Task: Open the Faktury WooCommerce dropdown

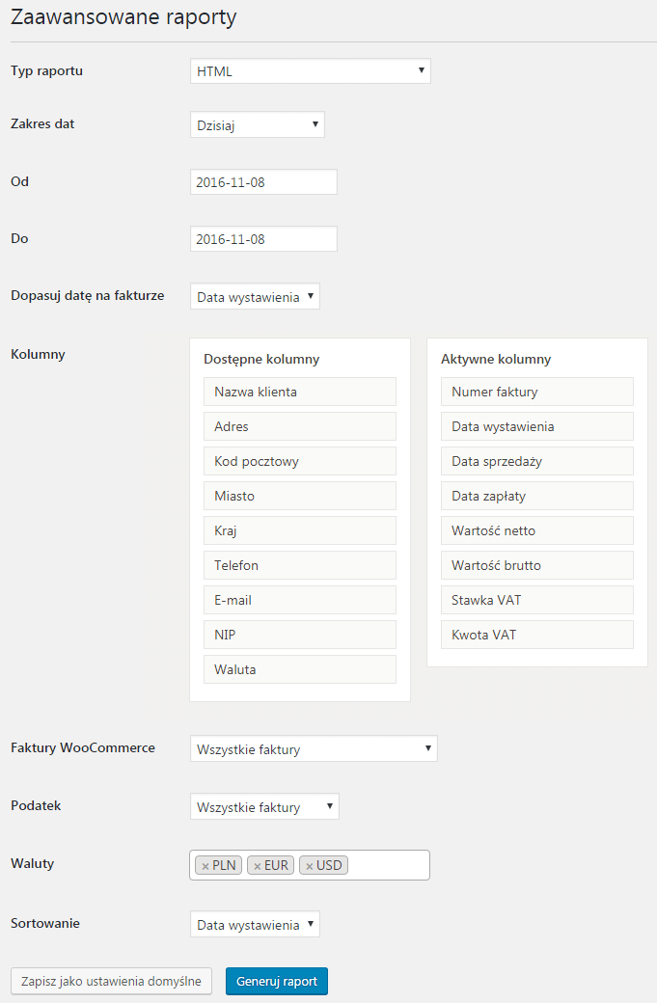Action: coord(314,749)
